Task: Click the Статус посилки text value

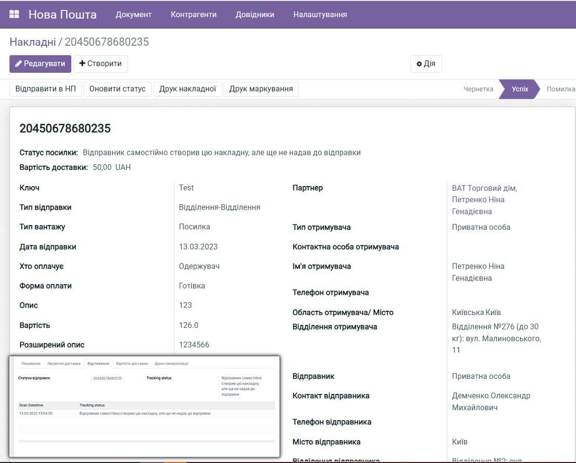Action: point(222,153)
